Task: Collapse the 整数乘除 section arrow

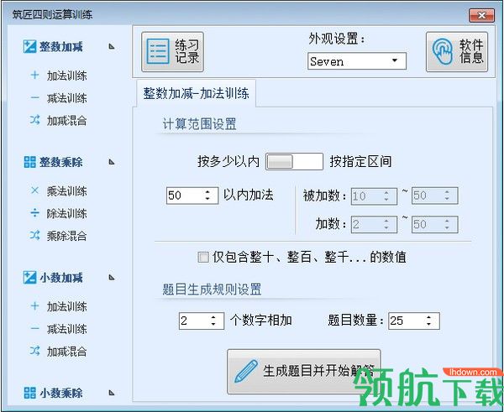Action: click(112, 162)
